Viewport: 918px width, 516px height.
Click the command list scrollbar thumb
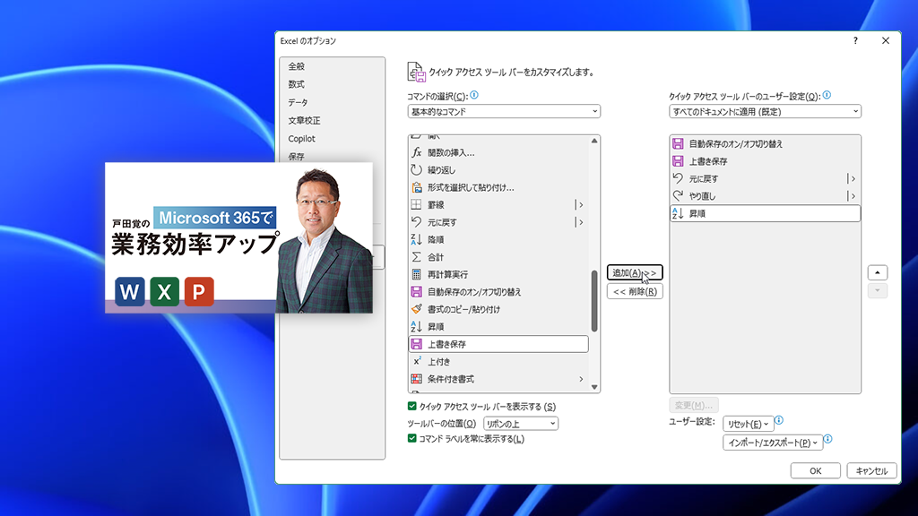(594, 301)
